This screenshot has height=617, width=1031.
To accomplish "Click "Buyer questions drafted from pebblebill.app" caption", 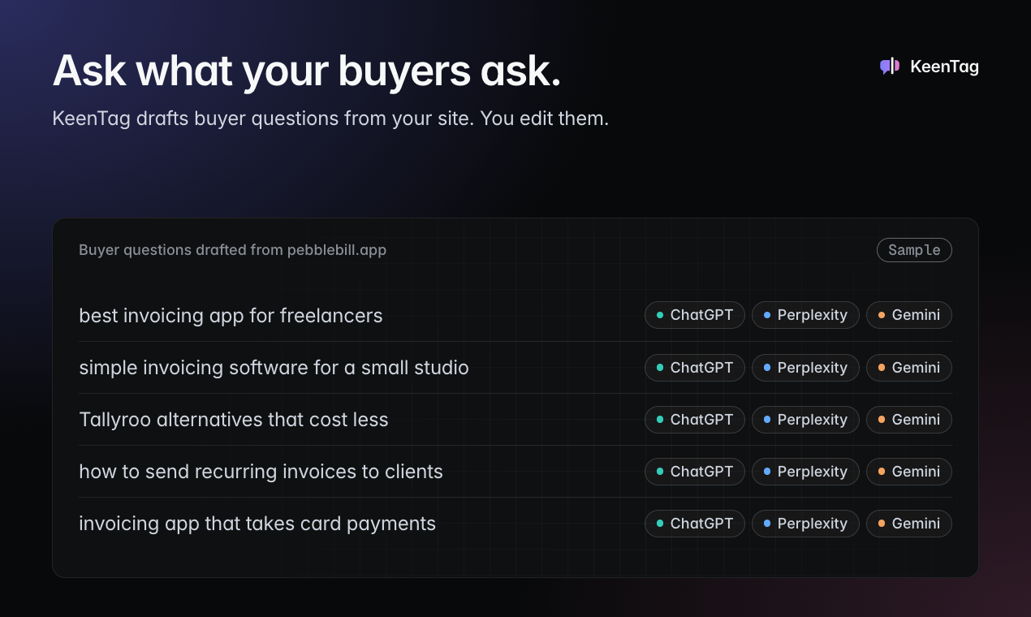I will (x=232, y=250).
